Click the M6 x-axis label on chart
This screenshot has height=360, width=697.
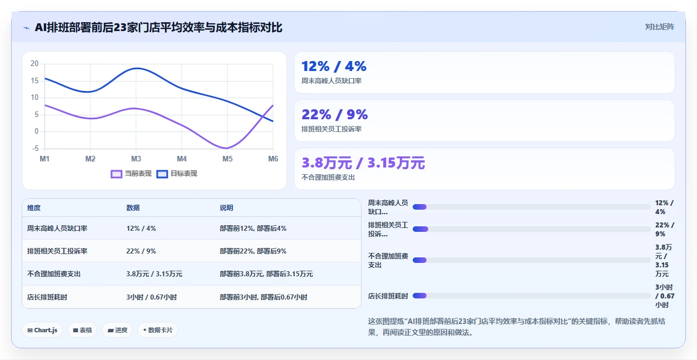(273, 159)
